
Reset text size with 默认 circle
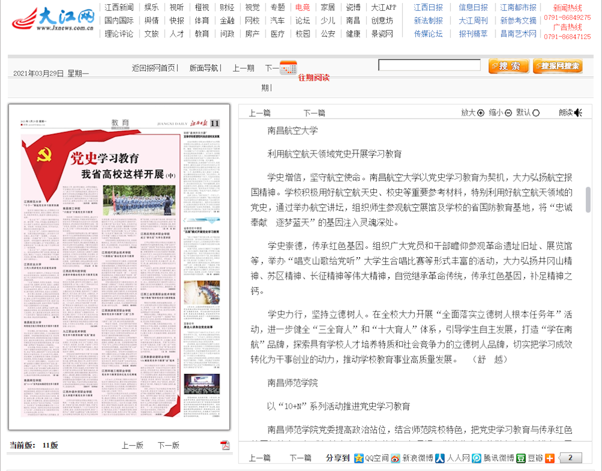pyautogui.click(x=536, y=113)
